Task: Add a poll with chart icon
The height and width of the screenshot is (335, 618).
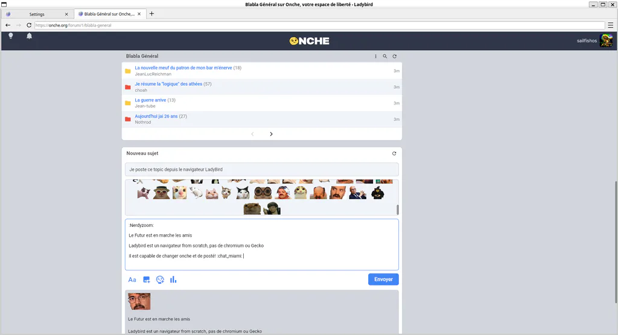Action: tap(173, 280)
